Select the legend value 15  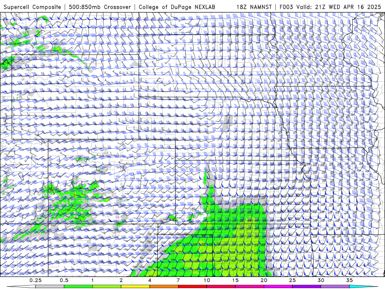click(235, 280)
